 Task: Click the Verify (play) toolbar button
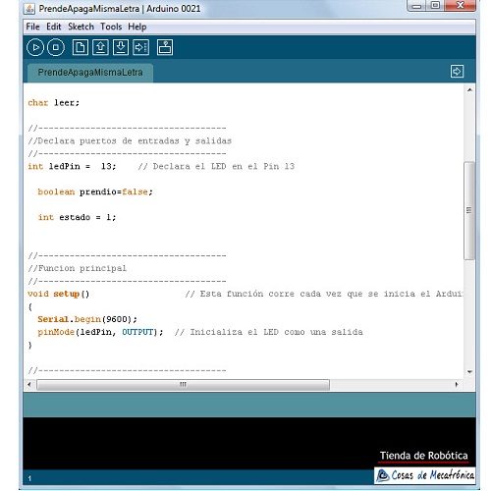click(35, 47)
